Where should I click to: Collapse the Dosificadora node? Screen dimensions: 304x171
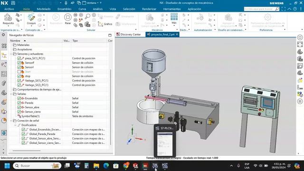[x=15, y=125]
